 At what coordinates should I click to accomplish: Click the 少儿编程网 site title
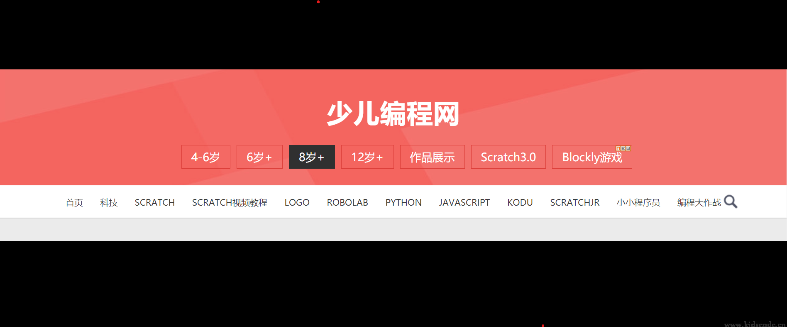pos(393,113)
